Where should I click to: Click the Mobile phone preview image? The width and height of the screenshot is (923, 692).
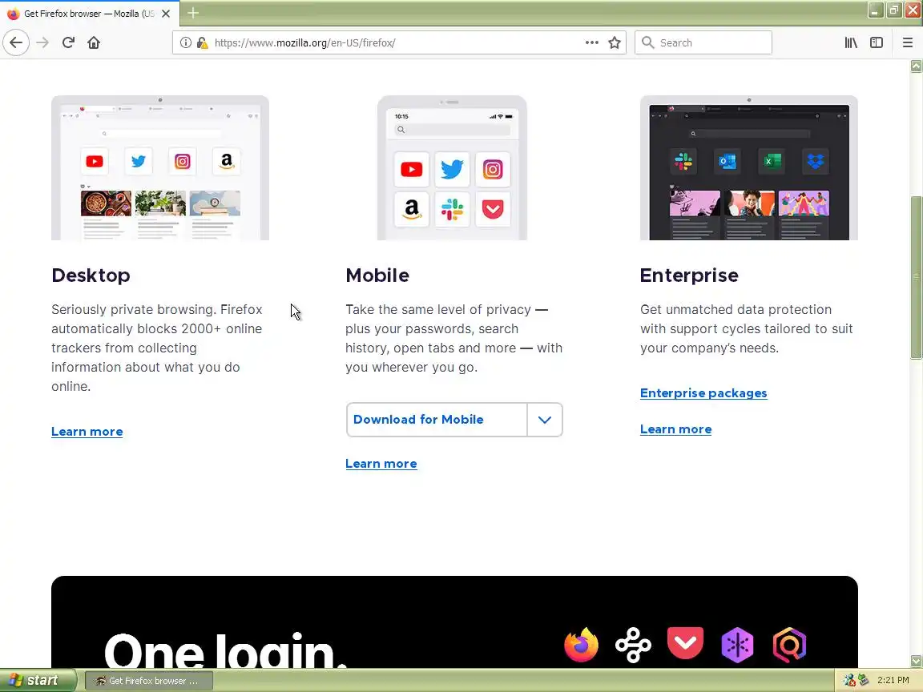pyautogui.click(x=452, y=167)
